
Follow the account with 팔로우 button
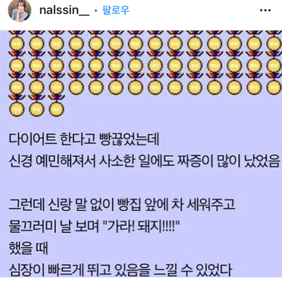[x=116, y=10]
